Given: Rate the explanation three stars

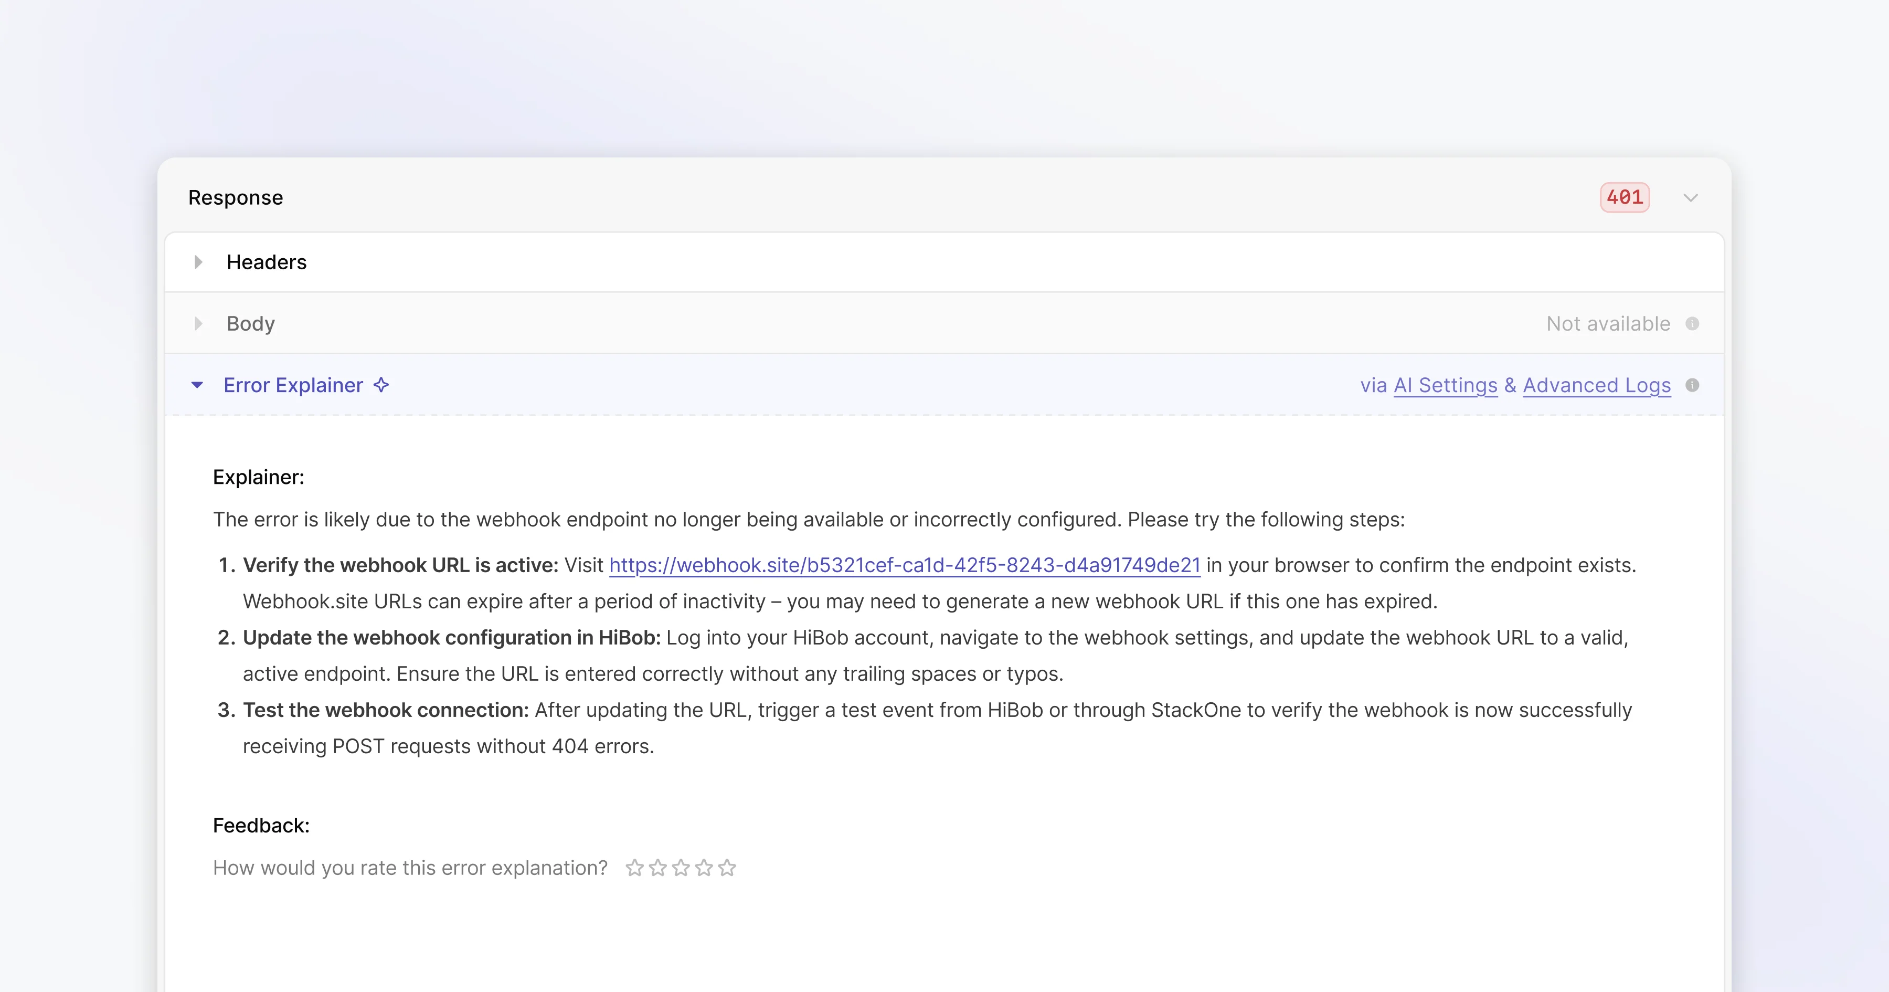Looking at the screenshot, I should click(681, 868).
